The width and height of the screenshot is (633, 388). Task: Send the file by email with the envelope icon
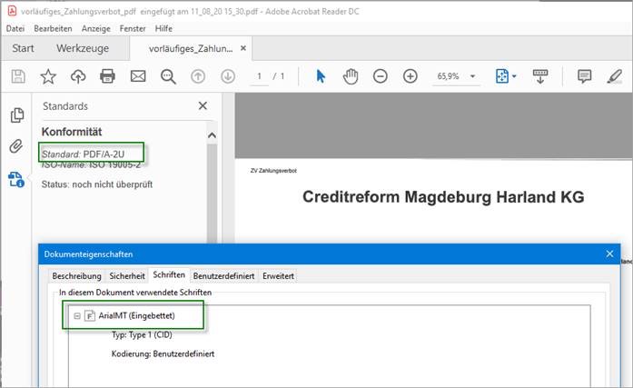pos(138,76)
